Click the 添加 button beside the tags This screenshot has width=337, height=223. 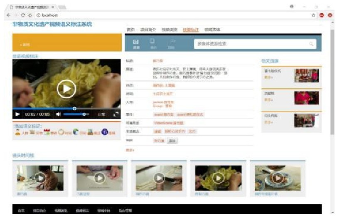[172, 141]
